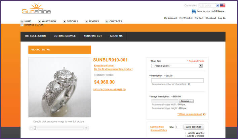Screen dimensions: 238x139
Task: Click the zoom out minus icon
Action: [x=31, y=128]
